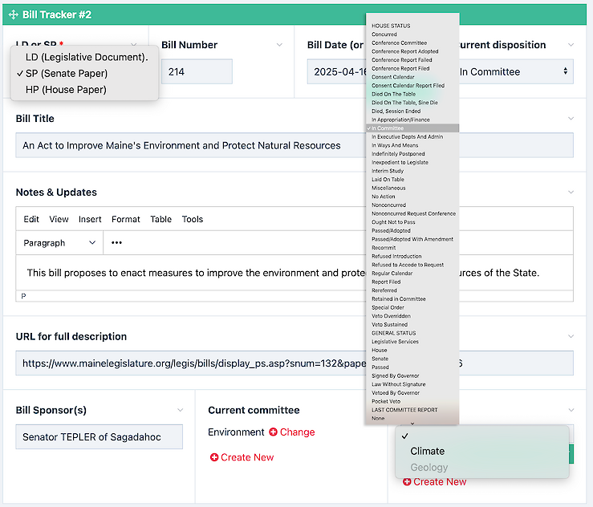Screen dimensions: 593x507
Task: Select Passed/Adopted With Amendment status
Action: [412, 239]
